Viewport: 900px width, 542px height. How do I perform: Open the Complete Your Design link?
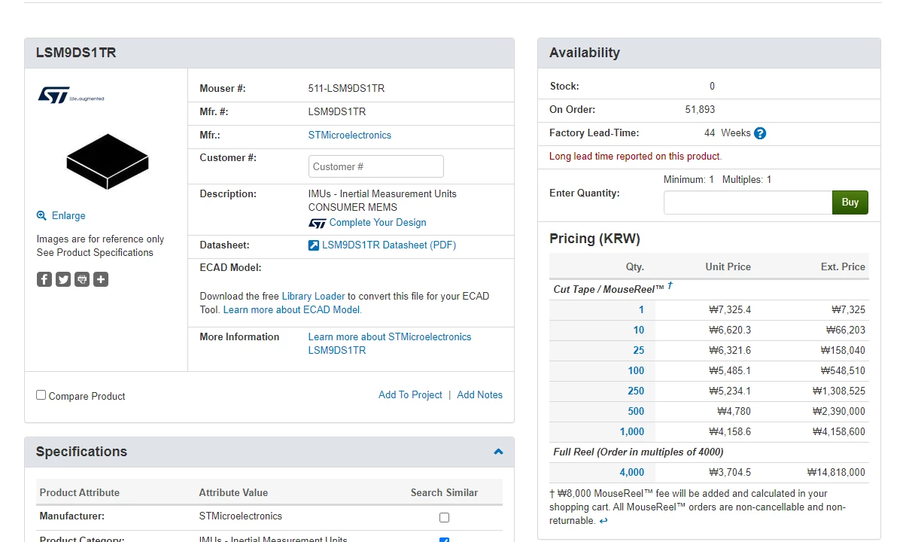click(378, 222)
